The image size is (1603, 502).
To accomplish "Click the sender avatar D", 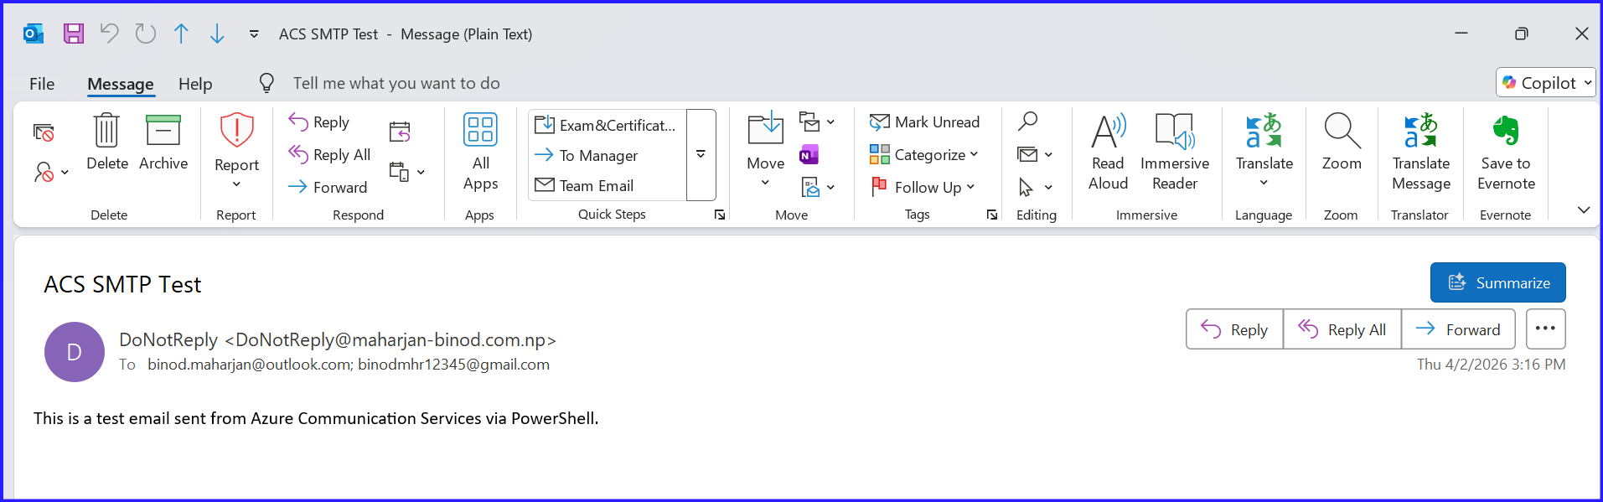I will [75, 352].
